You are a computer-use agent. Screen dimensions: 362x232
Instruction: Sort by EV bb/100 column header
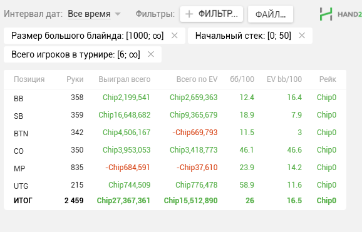[284, 79]
